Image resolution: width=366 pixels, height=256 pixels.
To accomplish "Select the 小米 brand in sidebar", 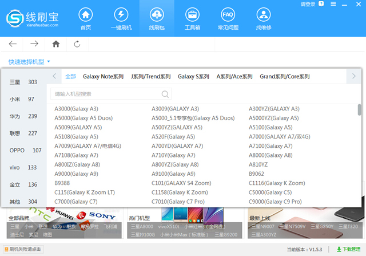I will [x=15, y=99].
